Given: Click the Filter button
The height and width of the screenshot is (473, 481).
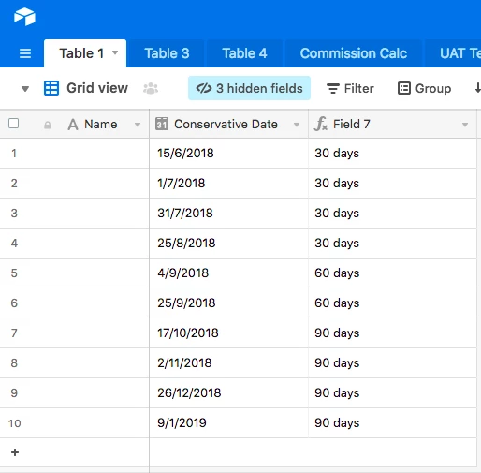Looking at the screenshot, I should coord(350,88).
